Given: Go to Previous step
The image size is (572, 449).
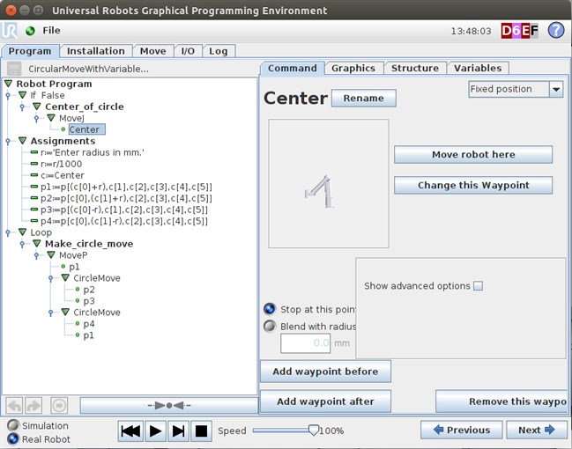Looking at the screenshot, I should click(x=462, y=430).
